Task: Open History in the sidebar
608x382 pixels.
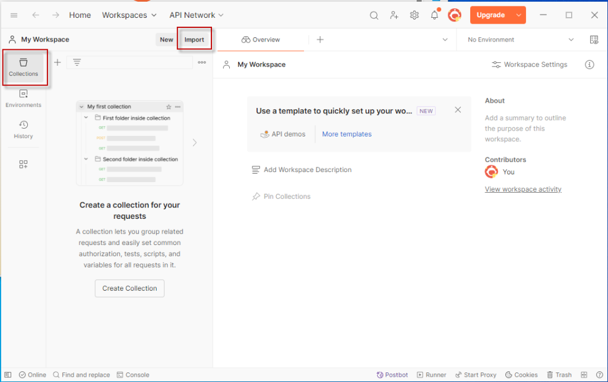Action: click(x=23, y=129)
